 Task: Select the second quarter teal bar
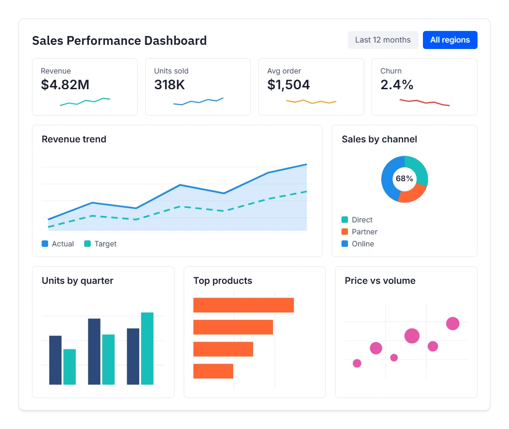pos(108,359)
